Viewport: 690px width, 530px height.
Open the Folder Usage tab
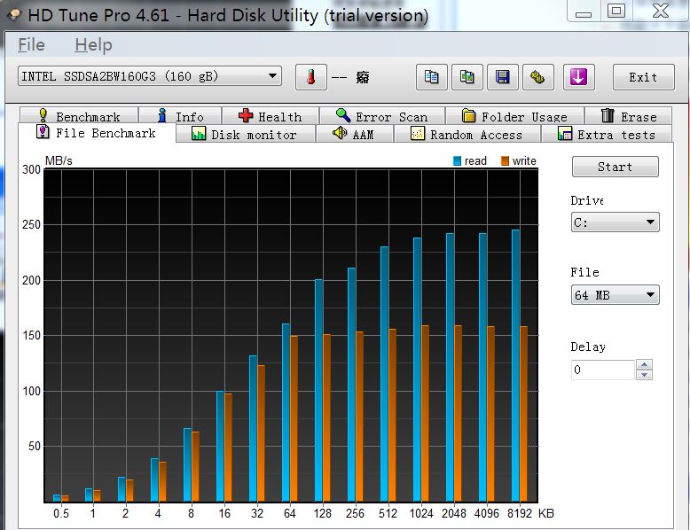point(515,116)
